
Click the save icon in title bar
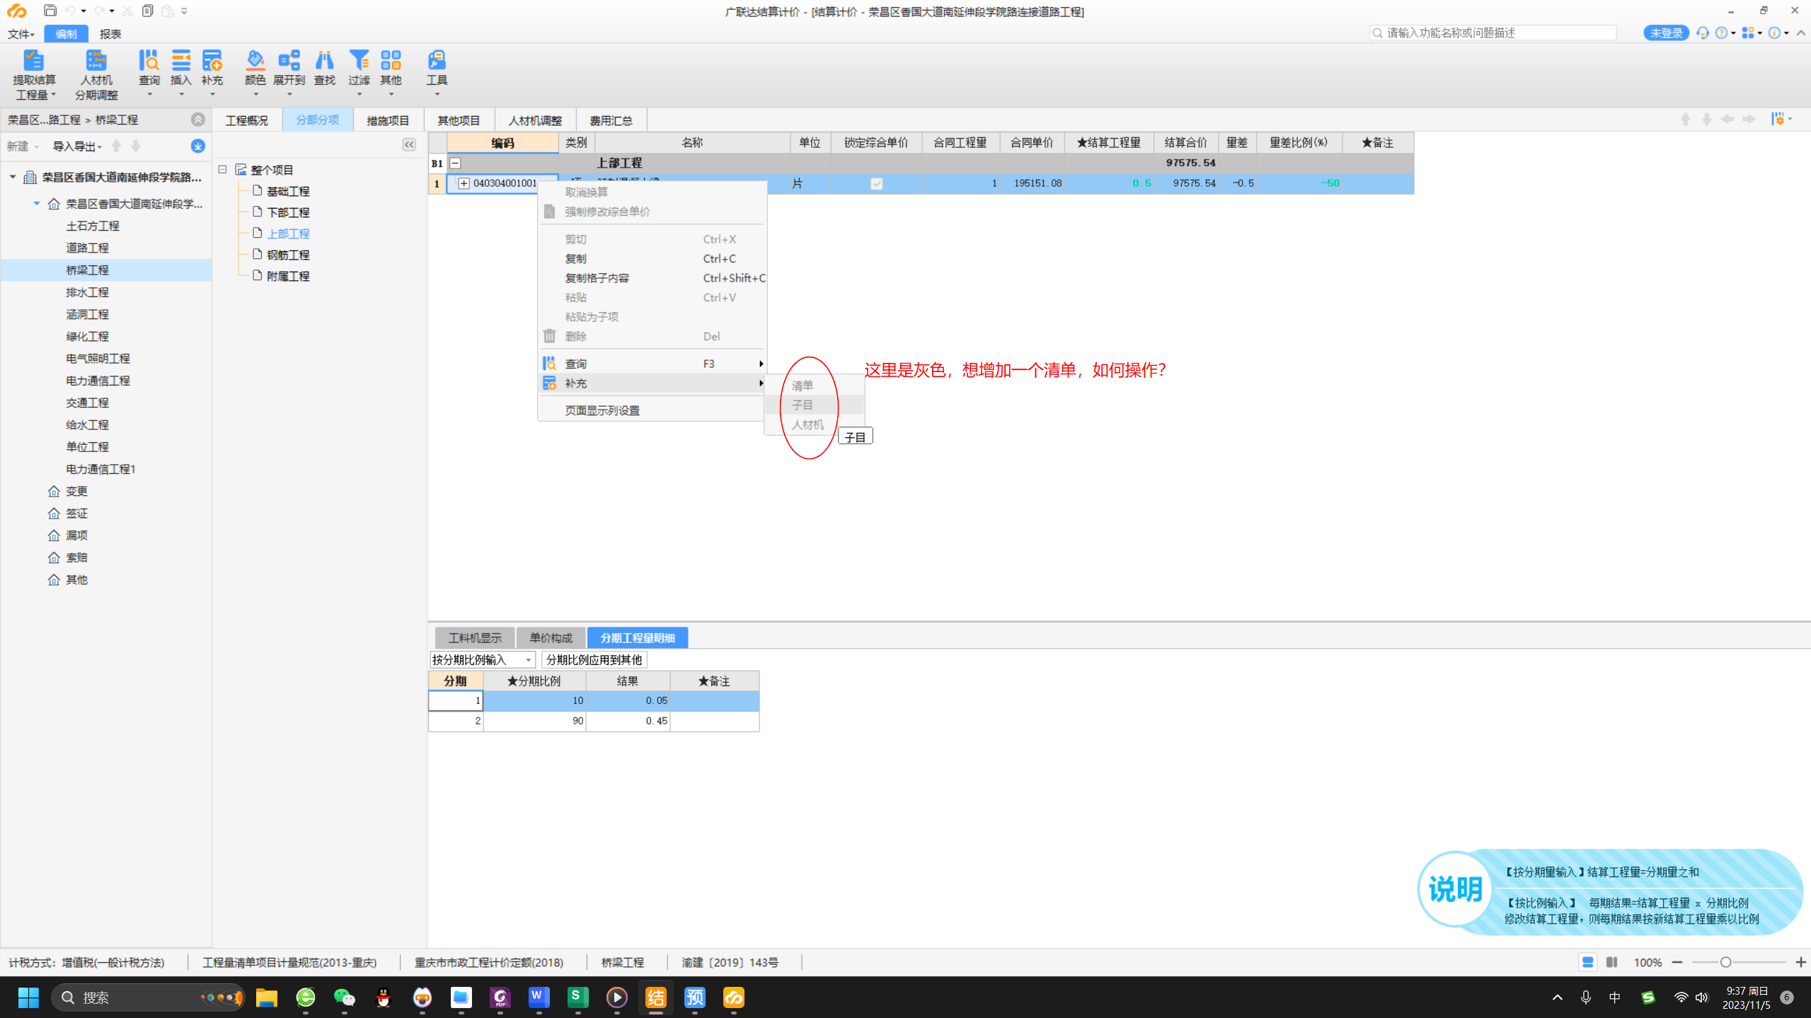50,11
